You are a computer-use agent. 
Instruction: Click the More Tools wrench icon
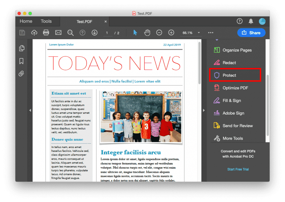tap(217, 138)
